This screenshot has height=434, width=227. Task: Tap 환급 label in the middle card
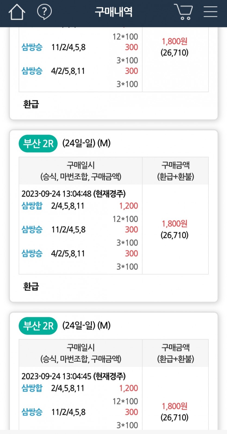pos(31,286)
